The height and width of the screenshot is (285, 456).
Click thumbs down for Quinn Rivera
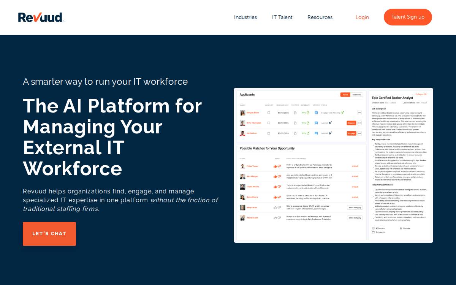tap(279, 197)
